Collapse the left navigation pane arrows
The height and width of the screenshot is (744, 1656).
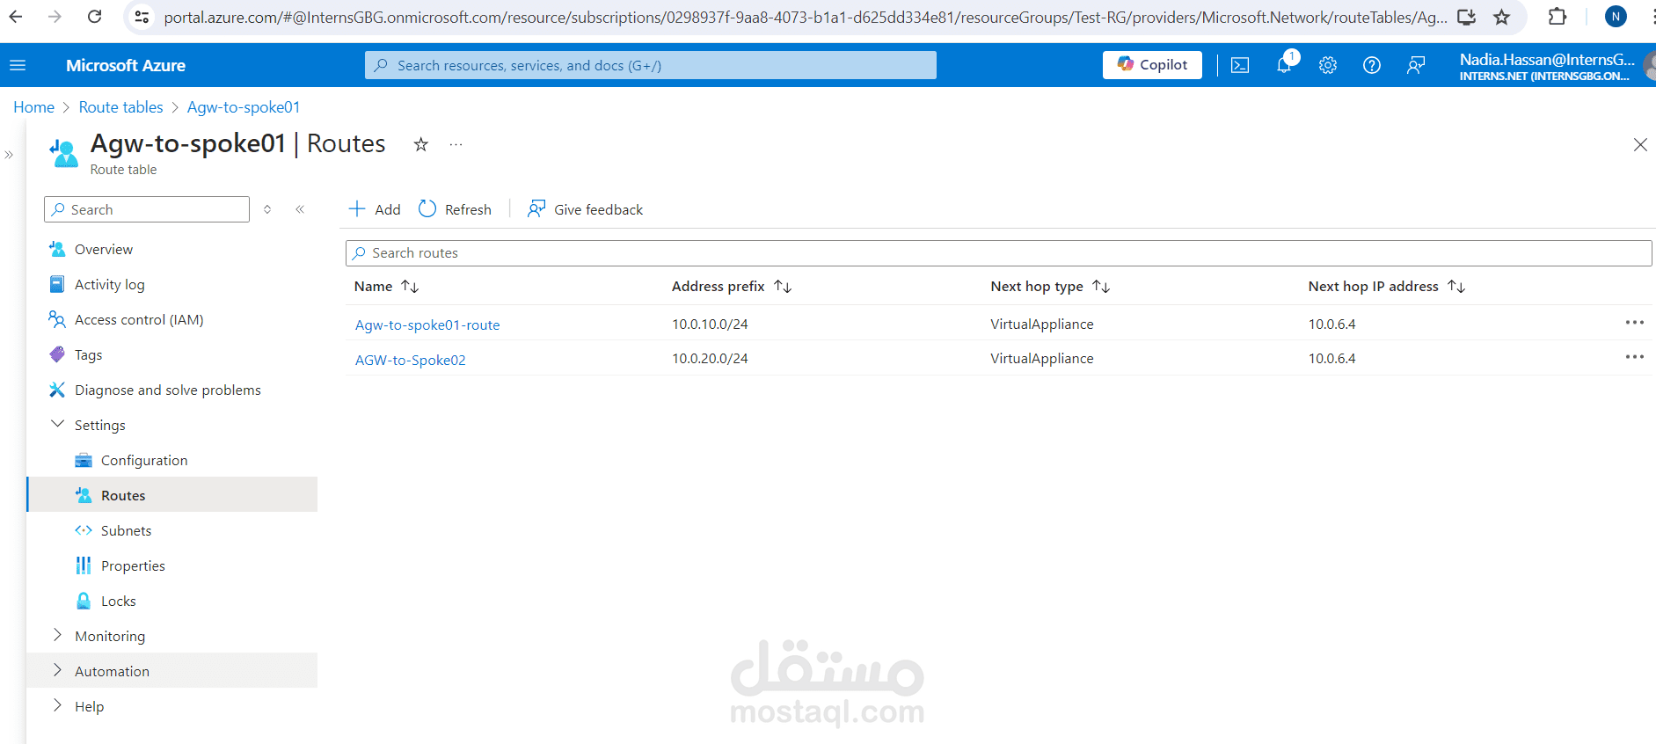coord(300,209)
